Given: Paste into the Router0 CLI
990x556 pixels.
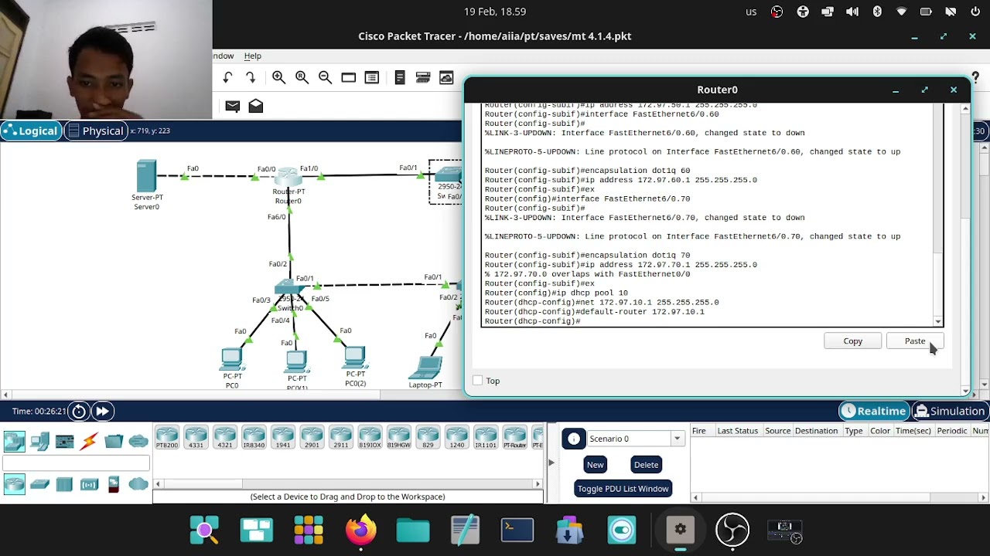Looking at the screenshot, I should click(x=914, y=341).
